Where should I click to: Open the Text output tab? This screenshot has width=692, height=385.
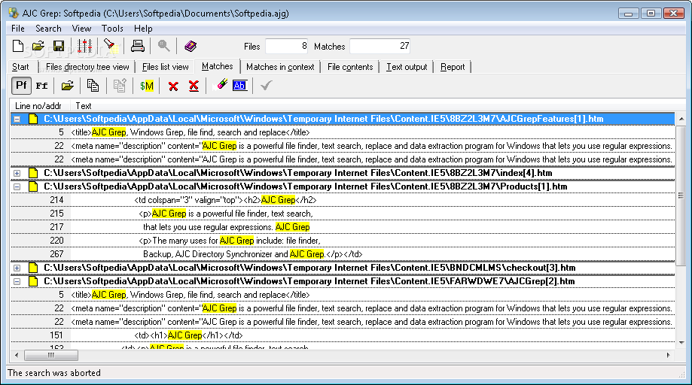click(407, 67)
